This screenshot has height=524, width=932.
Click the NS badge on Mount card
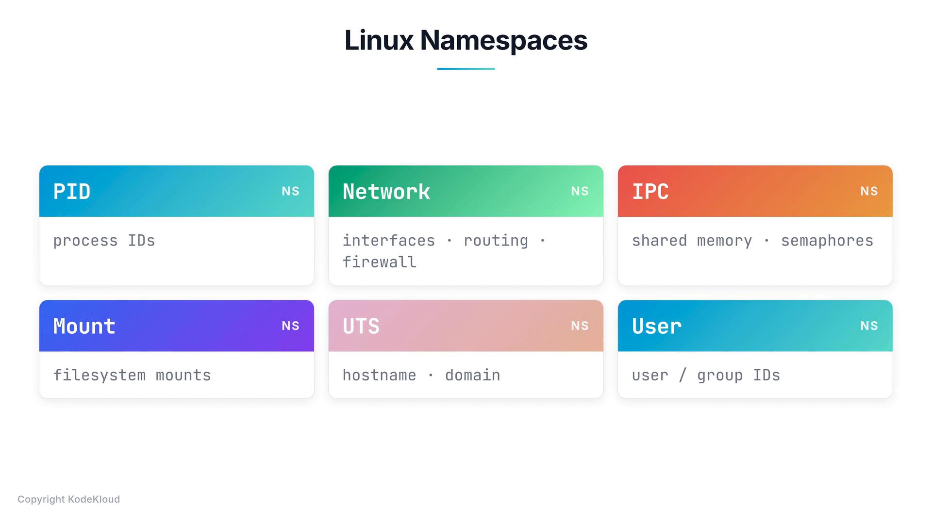(x=290, y=326)
